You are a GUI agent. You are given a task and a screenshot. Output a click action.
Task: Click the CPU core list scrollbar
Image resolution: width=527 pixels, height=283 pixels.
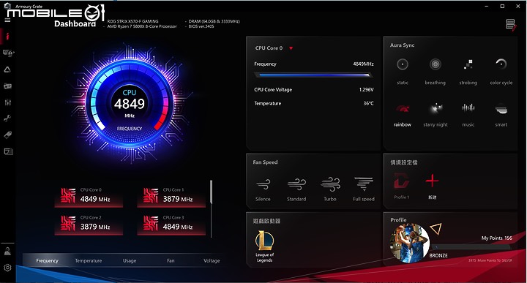pos(211,192)
